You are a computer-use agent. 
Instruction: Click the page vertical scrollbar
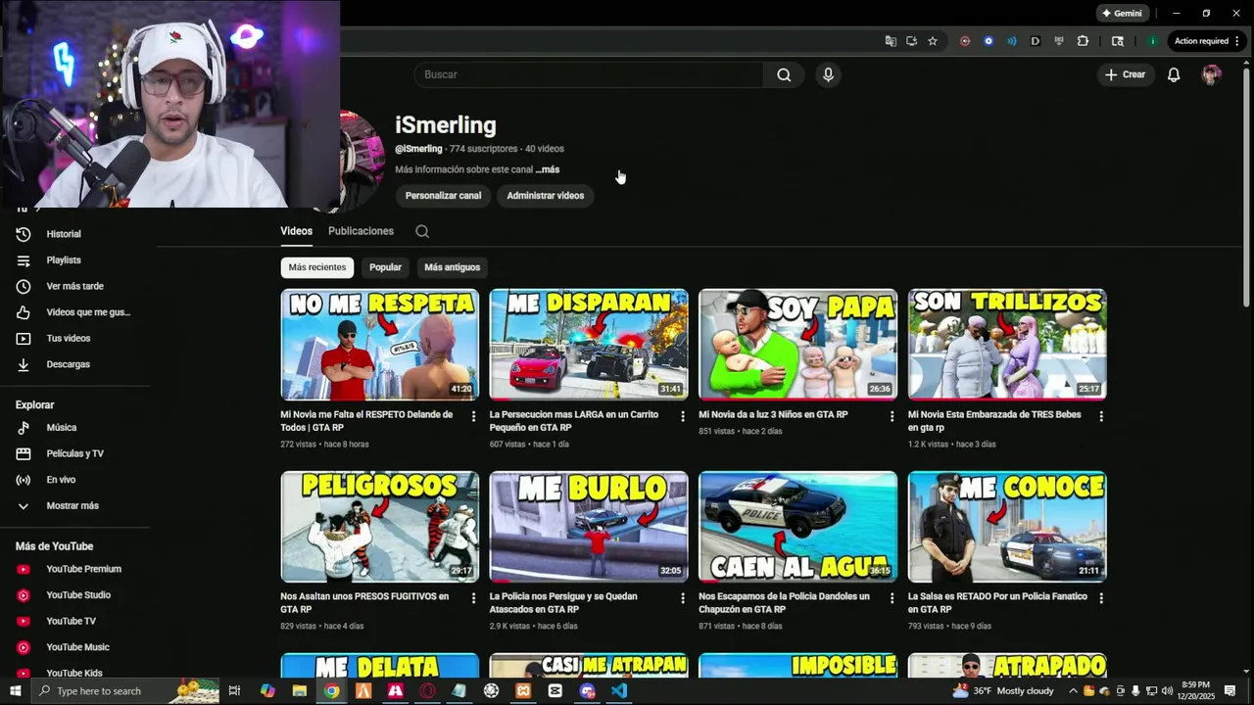[1246, 186]
